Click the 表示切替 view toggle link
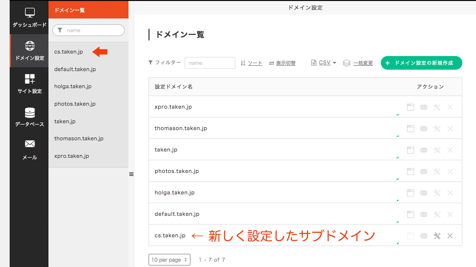476x267 pixels. [282, 63]
